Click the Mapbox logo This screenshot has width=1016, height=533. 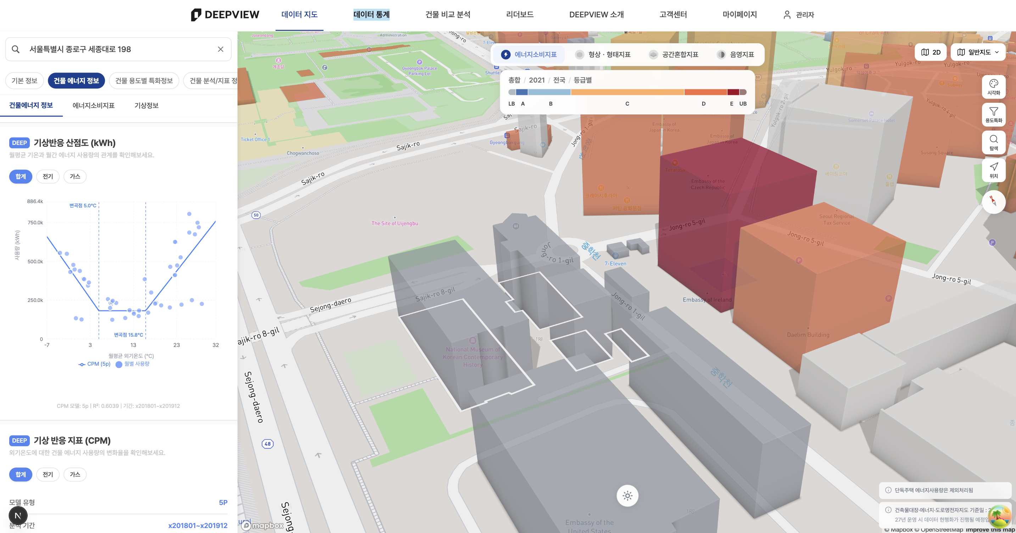pyautogui.click(x=263, y=525)
